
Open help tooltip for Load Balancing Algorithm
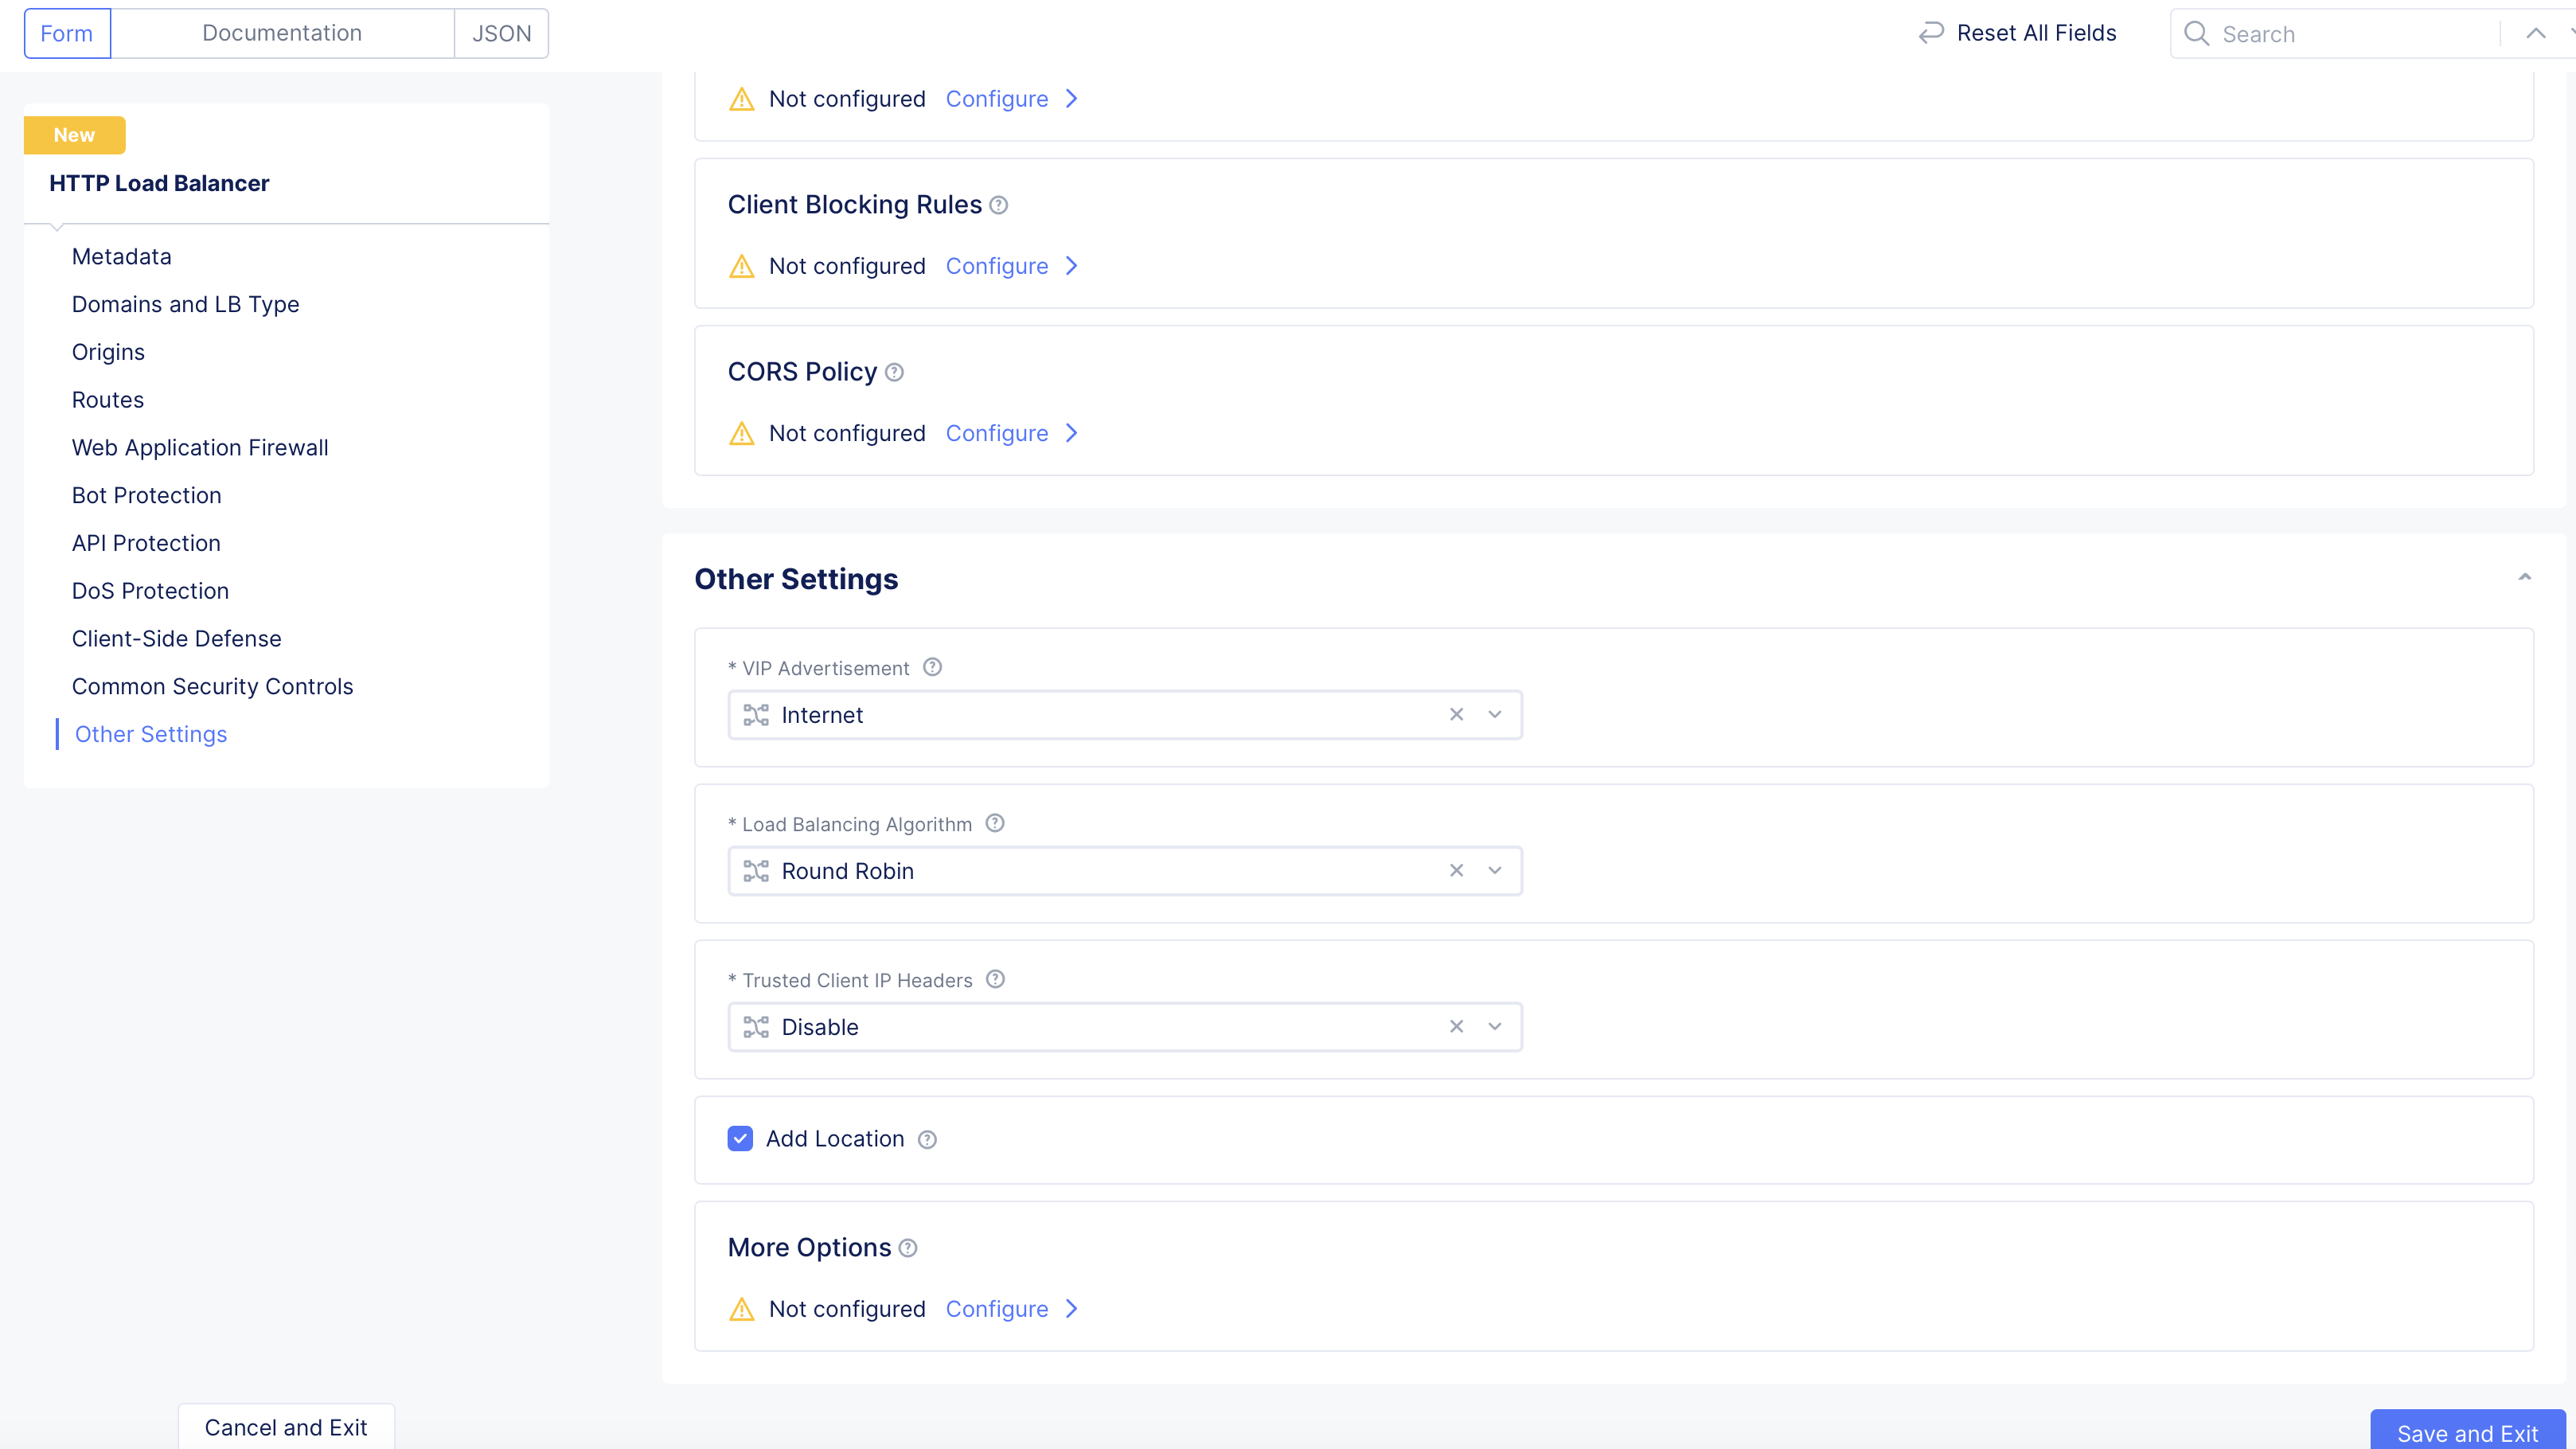(x=995, y=823)
